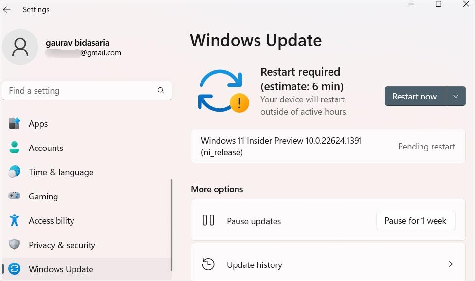The image size is (475, 281).
Task: Click the Update history clock icon
Action: (208, 264)
